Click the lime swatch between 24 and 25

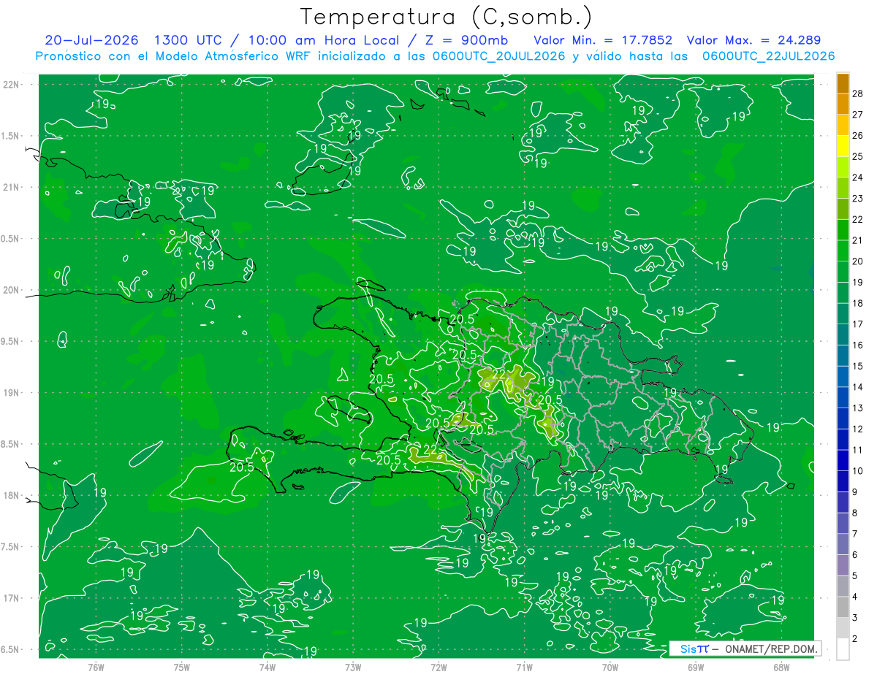pos(843,167)
